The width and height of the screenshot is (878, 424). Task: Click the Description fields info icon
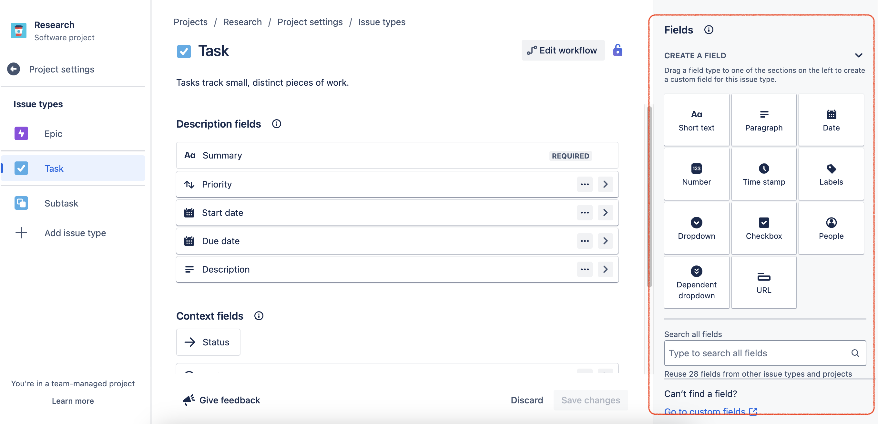click(x=276, y=123)
